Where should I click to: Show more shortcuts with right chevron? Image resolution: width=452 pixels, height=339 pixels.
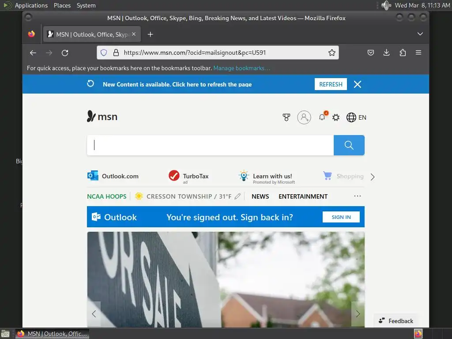[x=373, y=177]
